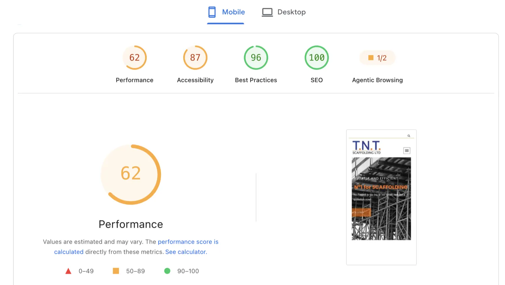Click the orange square 50–89 legend icon
The width and height of the screenshot is (505, 285).
coord(116,271)
